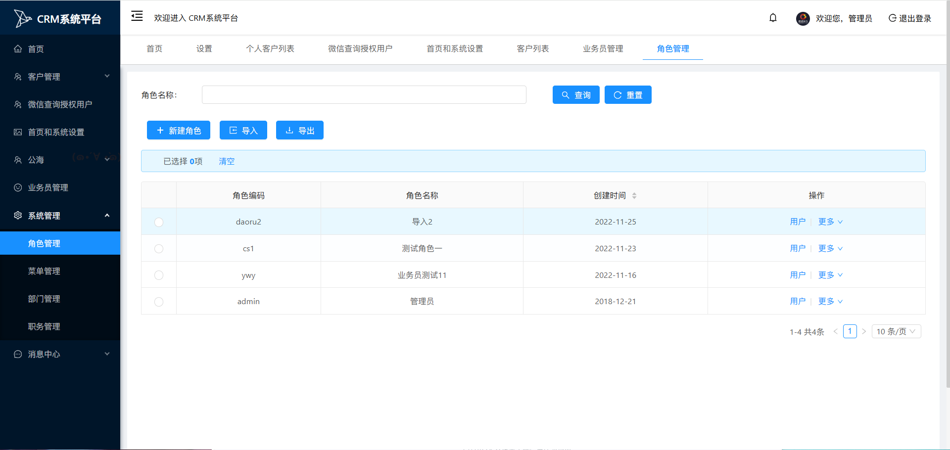Open 职务管理 in the sidebar submenu
The height and width of the screenshot is (450, 950).
pos(60,326)
